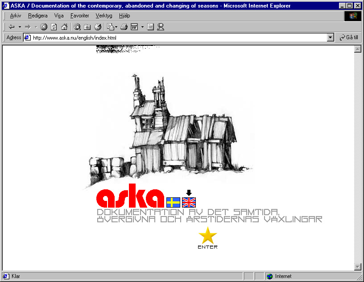
Task: Show the History pane icon
Action: (97, 27)
